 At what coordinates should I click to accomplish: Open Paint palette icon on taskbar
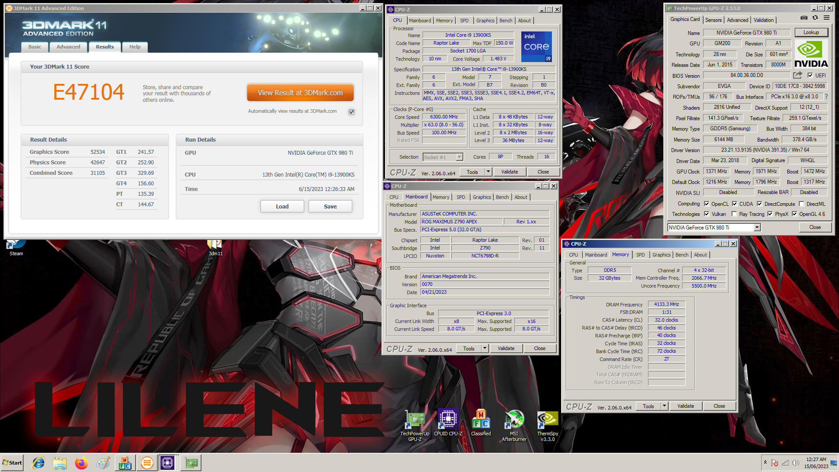tap(103, 463)
